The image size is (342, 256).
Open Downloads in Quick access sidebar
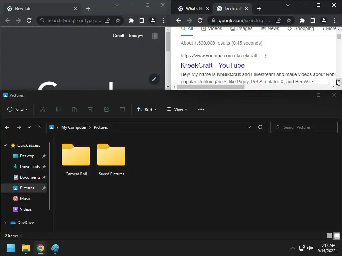[30, 167]
